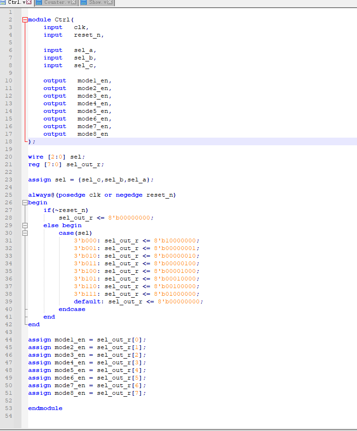
Task: Click the 'sel_b,' port name
Action: pyautogui.click(x=85, y=58)
